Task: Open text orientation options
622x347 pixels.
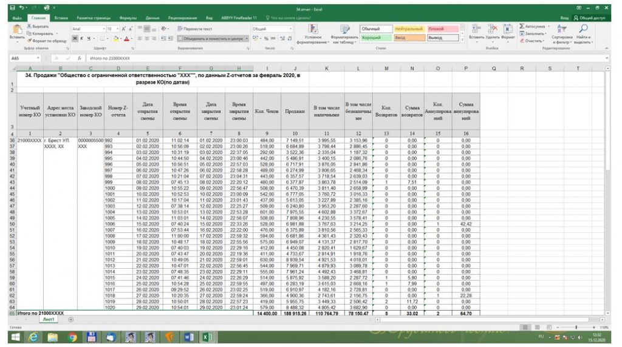Action: coord(164,29)
